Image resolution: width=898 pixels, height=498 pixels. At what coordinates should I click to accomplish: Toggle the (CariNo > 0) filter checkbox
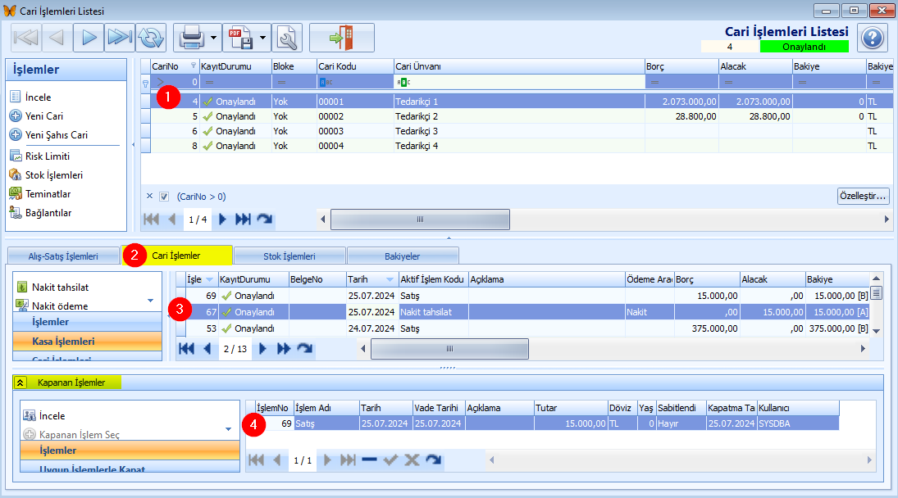(164, 197)
